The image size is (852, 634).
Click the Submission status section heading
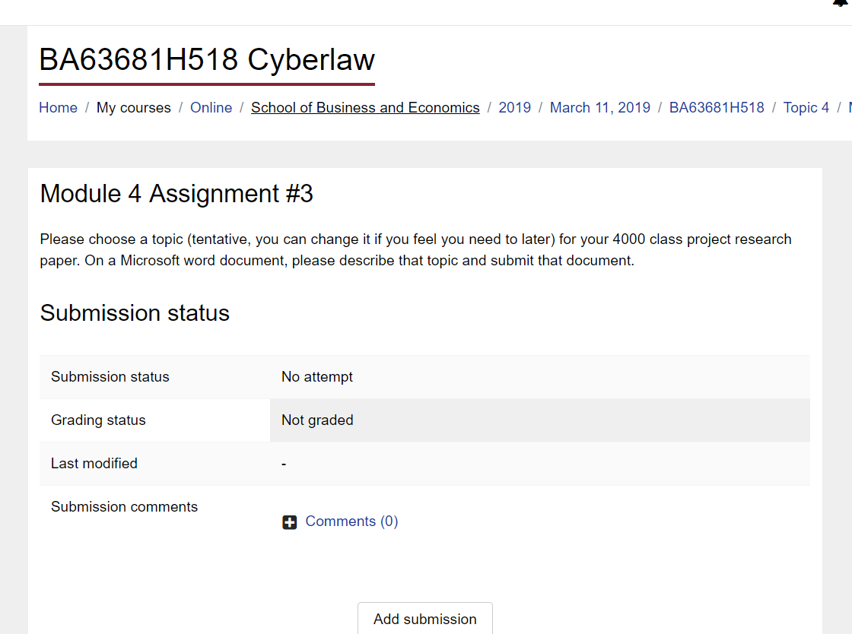135,313
